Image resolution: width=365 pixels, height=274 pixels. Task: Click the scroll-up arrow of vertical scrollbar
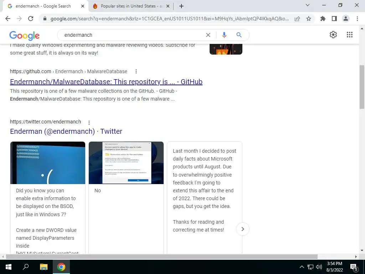362,29
